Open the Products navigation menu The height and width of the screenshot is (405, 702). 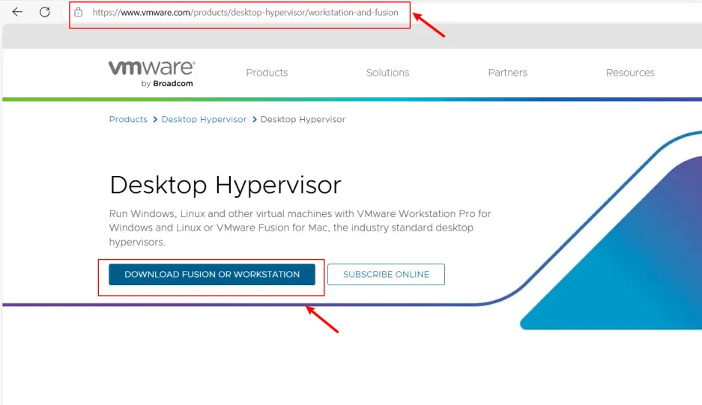coord(267,73)
